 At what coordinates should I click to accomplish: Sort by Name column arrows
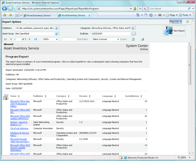tap(19, 96)
